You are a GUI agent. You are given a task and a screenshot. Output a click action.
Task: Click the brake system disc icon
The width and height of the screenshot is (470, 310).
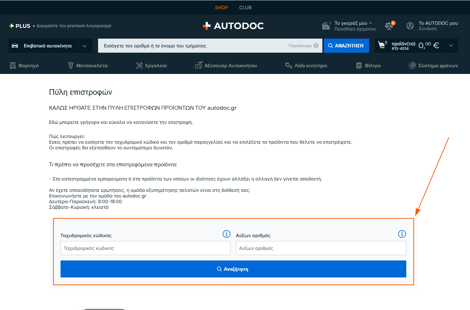point(412,65)
